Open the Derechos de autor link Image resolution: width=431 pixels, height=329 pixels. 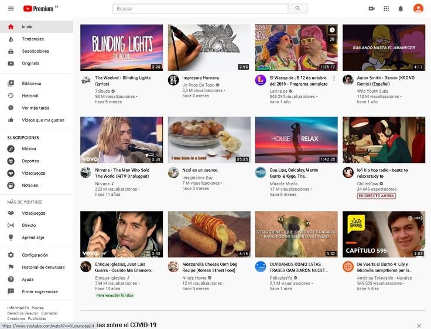click(23, 313)
